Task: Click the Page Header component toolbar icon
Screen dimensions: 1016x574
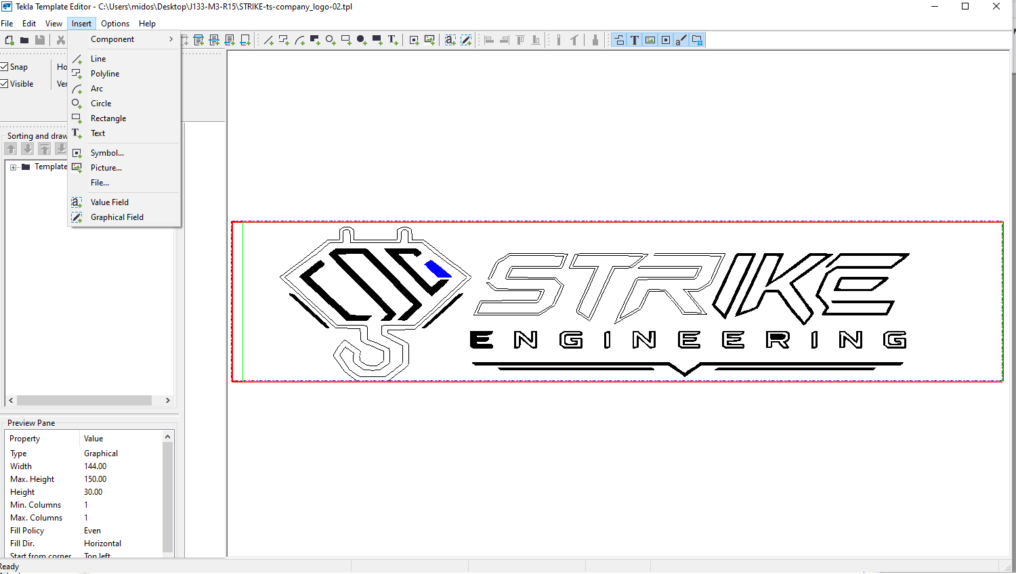Action: click(x=199, y=40)
